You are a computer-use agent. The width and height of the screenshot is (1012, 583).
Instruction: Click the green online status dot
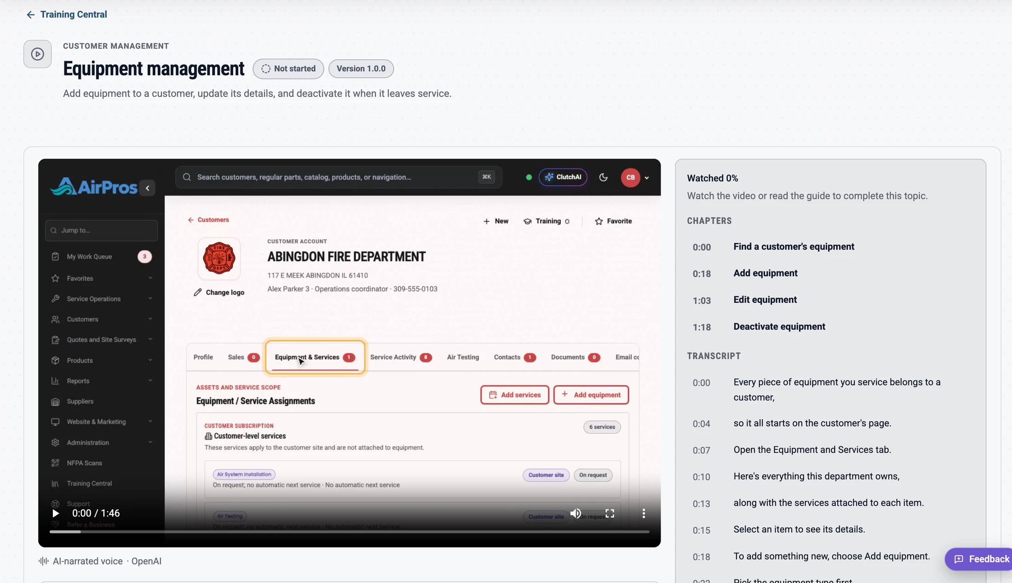click(529, 177)
